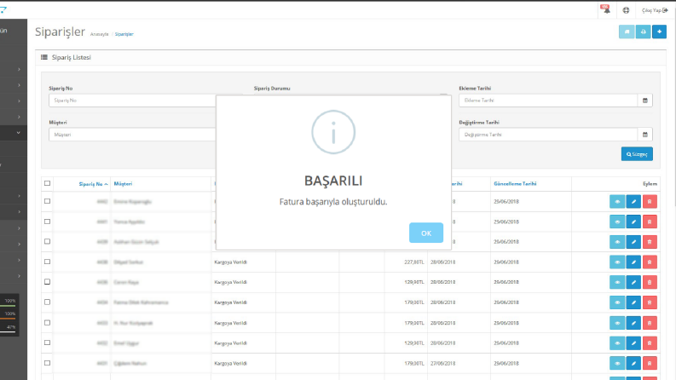Click the light blue shipping list icon button
This screenshot has height=380, width=676.
[x=627, y=32]
